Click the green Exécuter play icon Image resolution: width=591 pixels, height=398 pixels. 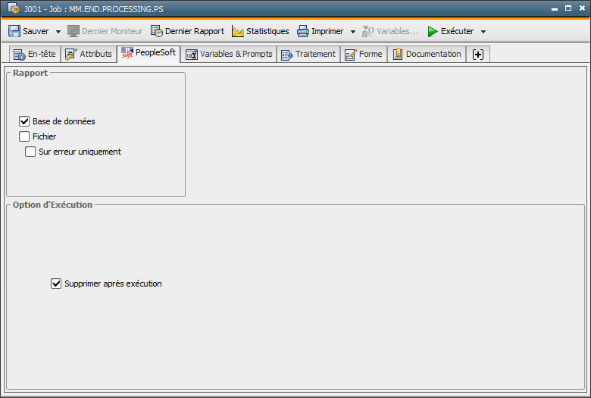coord(433,31)
